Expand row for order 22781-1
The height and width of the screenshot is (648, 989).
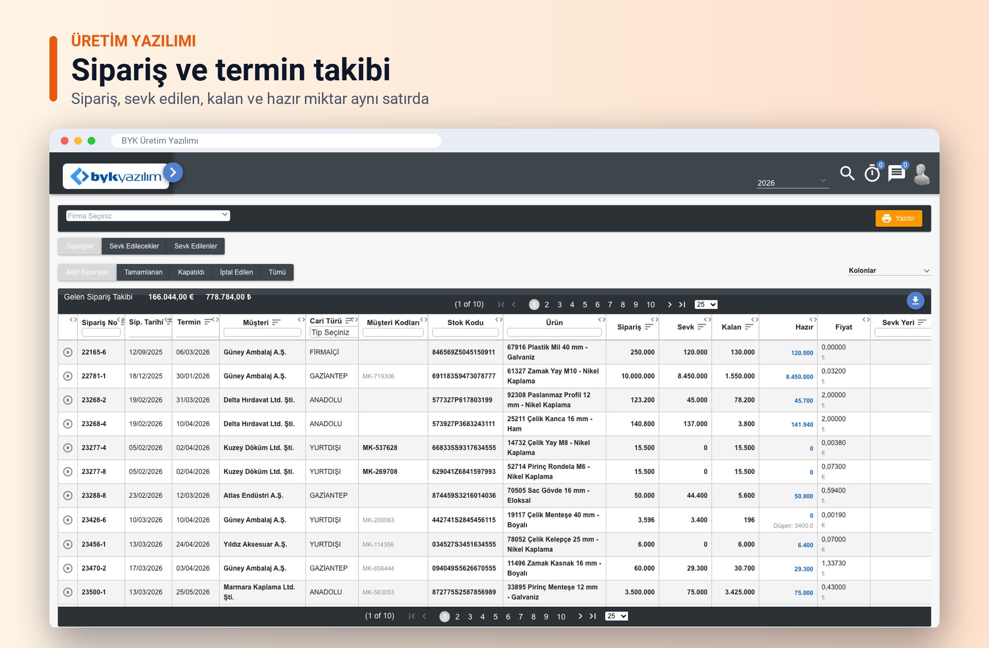click(67, 376)
